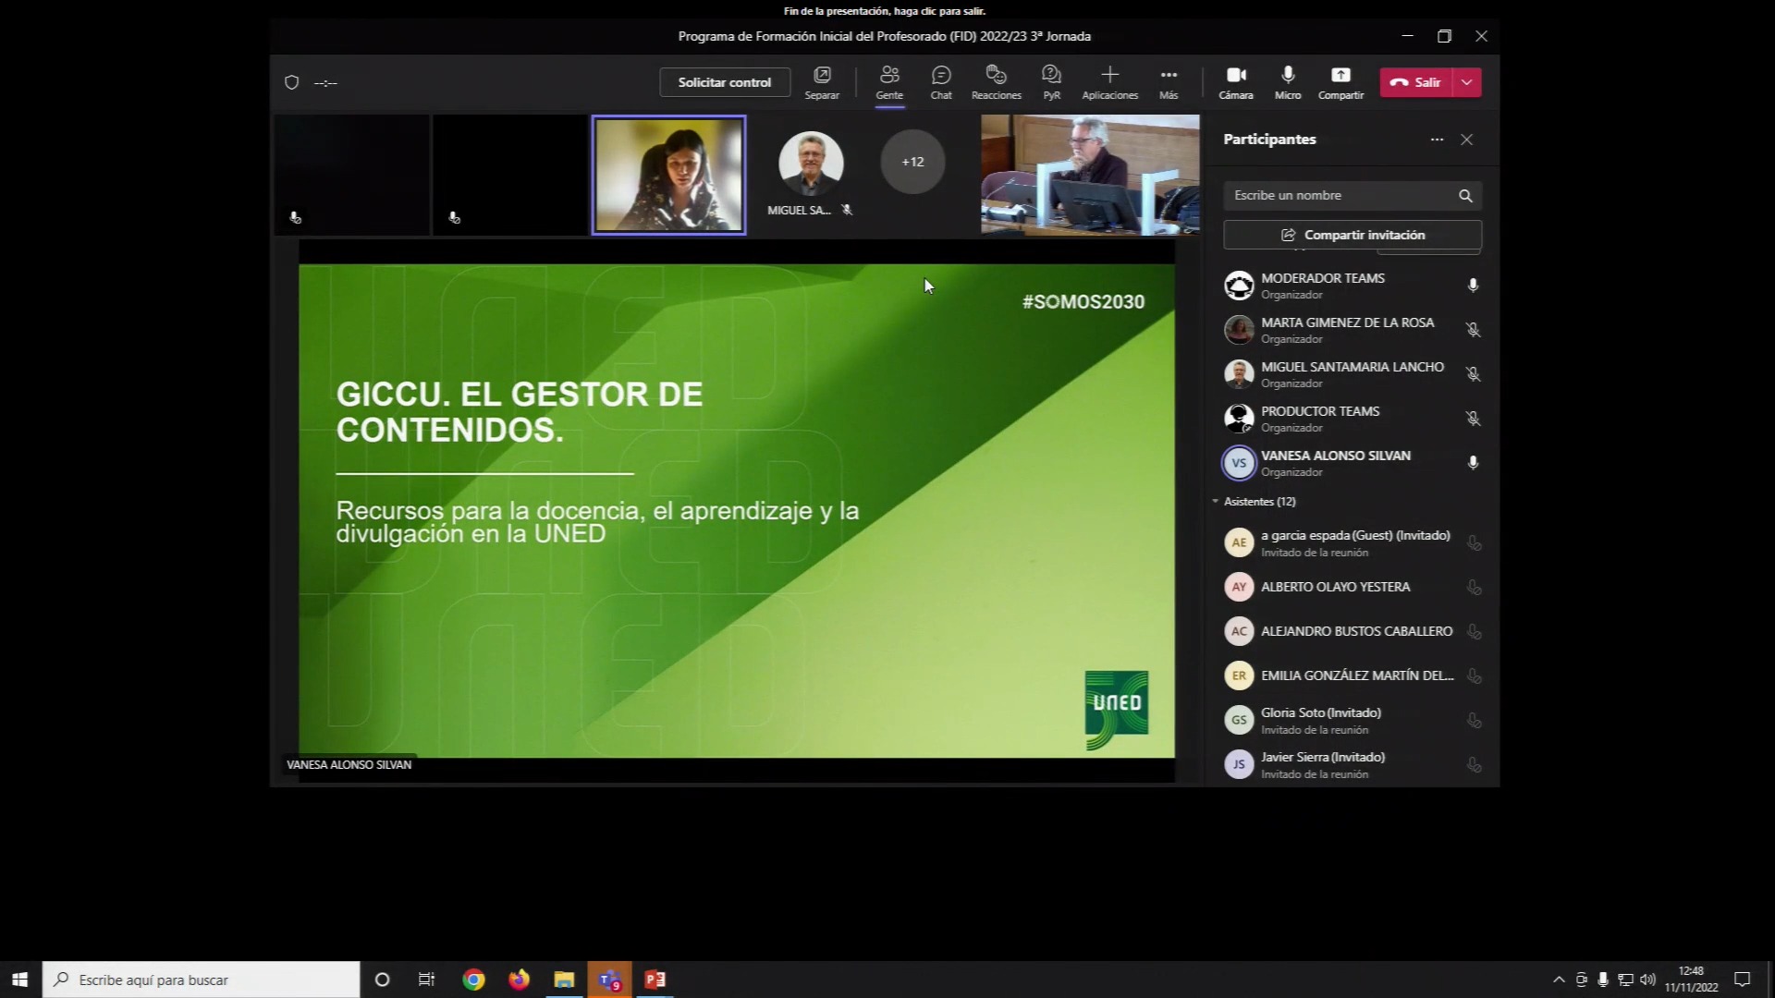Click the Solicitar control button
Viewport: 1775px width, 998px height.
tap(725, 82)
